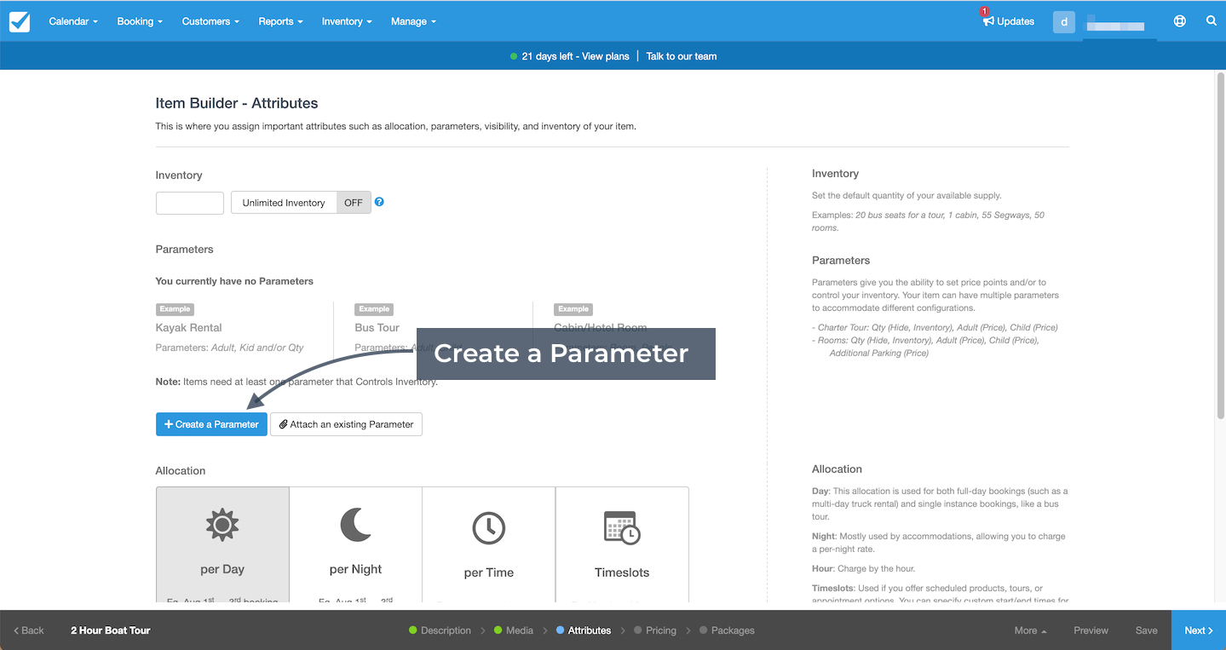Select per Time allocation clock icon
Viewport: 1226px width, 650px height.
coord(489,528)
